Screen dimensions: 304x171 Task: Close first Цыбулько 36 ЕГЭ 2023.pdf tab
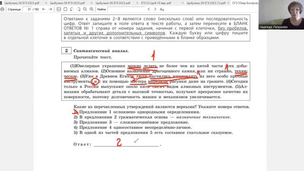(46, 3)
